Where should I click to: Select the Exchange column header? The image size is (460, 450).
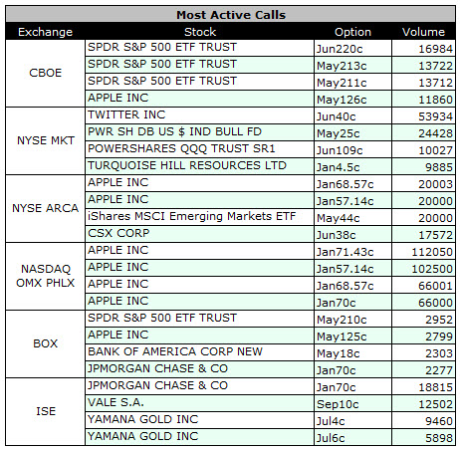[x=45, y=32]
